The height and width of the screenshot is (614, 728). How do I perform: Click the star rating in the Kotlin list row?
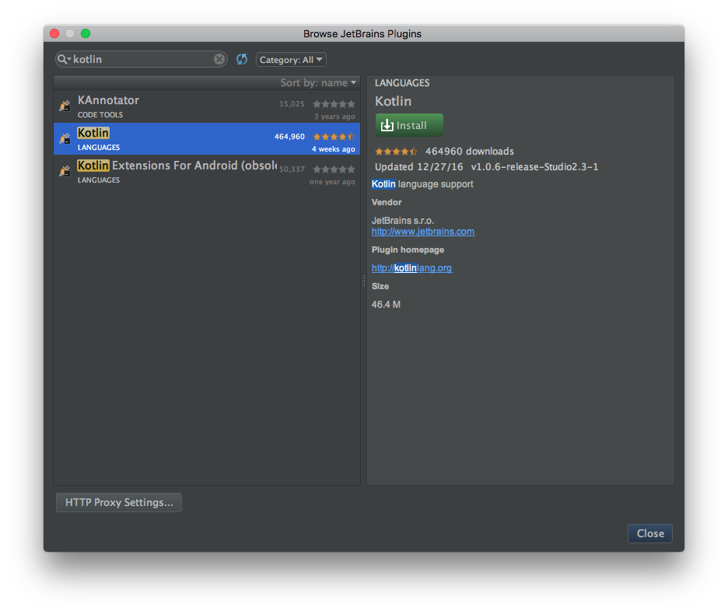[334, 137]
